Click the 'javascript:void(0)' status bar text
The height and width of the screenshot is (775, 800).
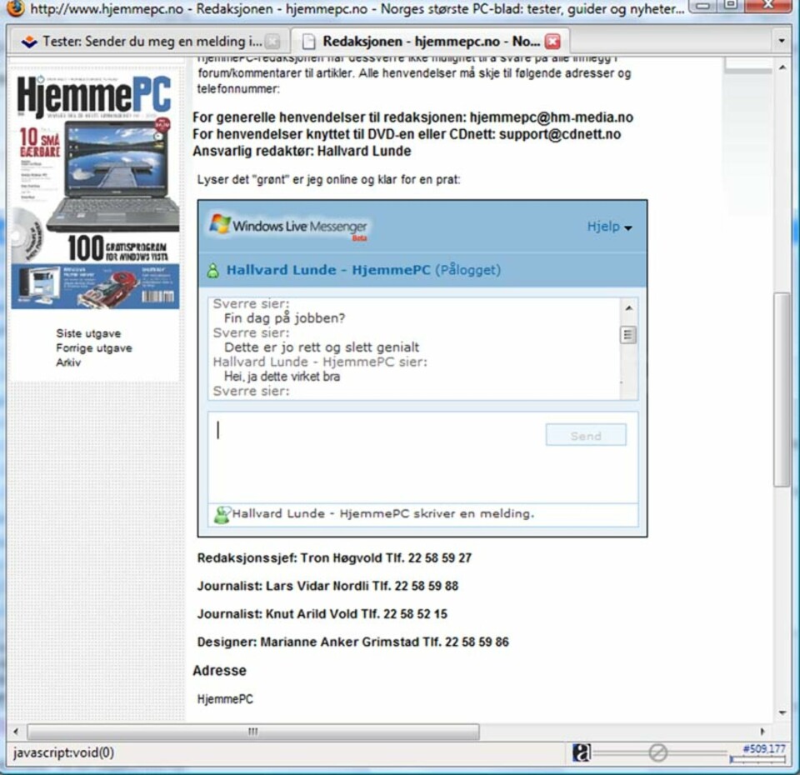click(64, 752)
